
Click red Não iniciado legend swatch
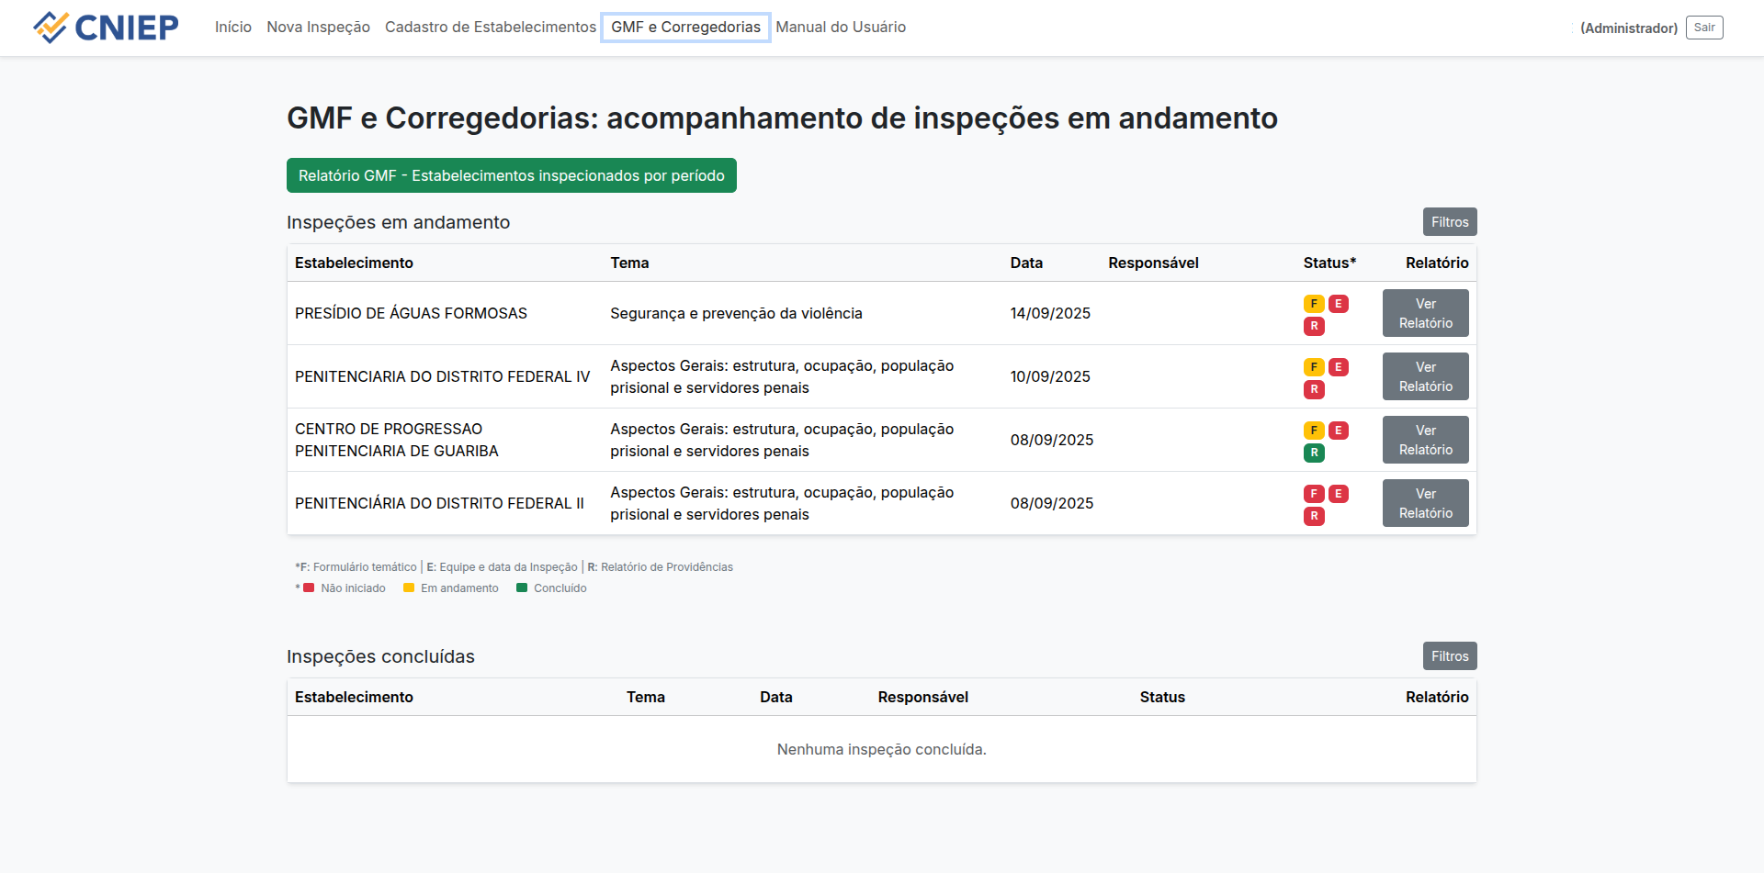coord(309,588)
